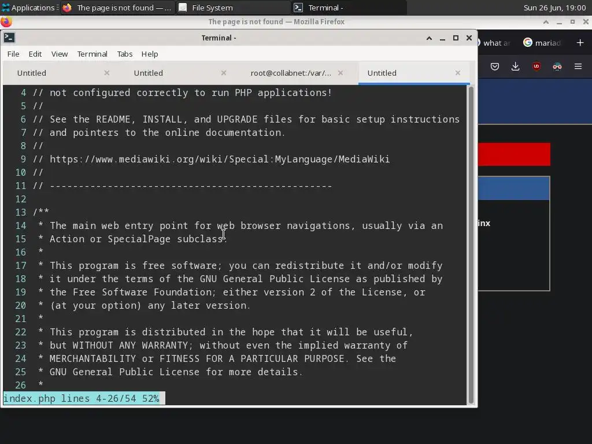Open the Firefox hamburger menu
Screen dimensions: 592x444
click(x=578, y=67)
